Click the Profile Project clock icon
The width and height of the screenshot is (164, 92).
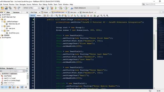click(66, 8)
